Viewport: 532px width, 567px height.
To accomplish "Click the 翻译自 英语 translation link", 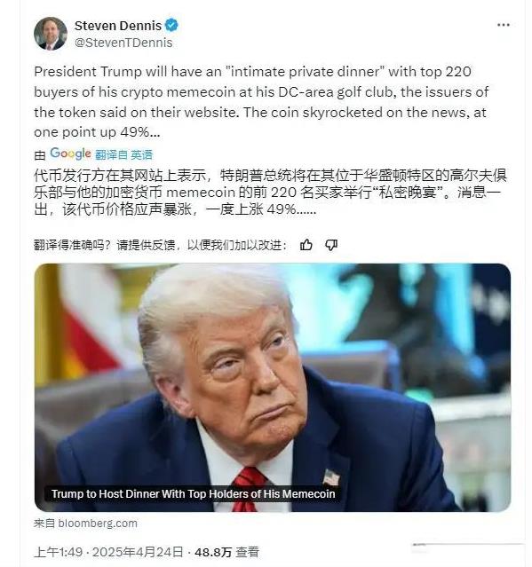I will click(x=123, y=154).
